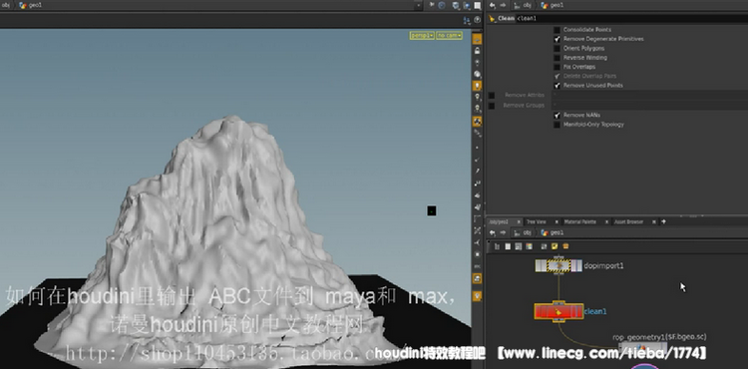Click the yellow sticky note icon in network toolbar
The height and width of the screenshot is (369, 748).
tap(555, 246)
